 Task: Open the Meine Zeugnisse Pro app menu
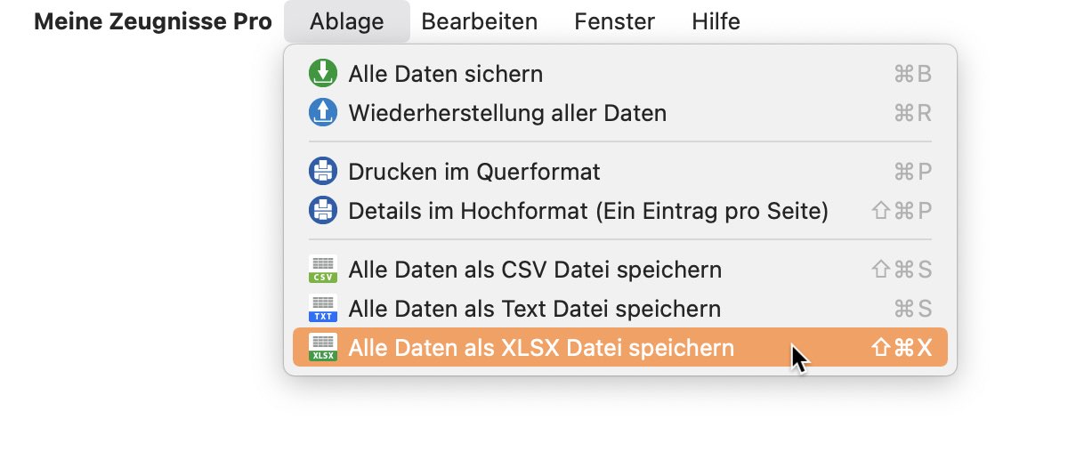coord(153,21)
